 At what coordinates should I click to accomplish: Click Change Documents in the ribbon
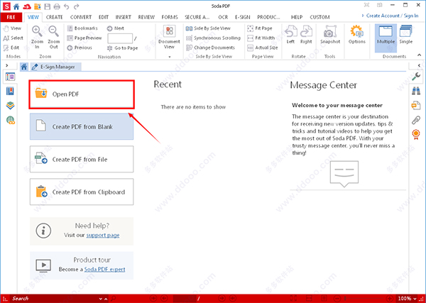pyautogui.click(x=210, y=48)
